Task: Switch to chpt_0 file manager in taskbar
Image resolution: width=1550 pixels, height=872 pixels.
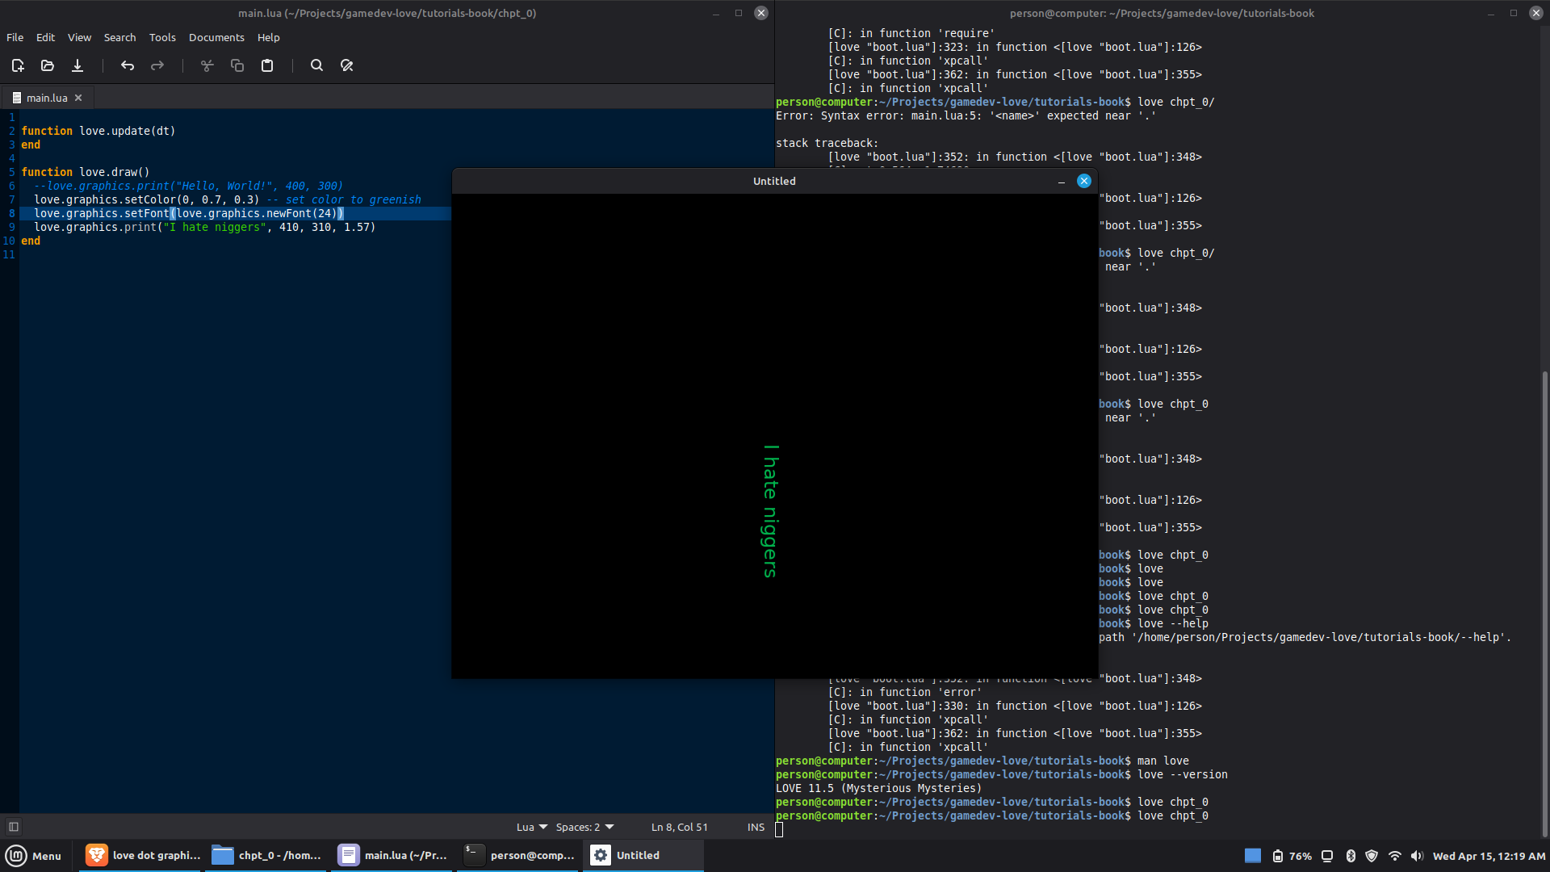Action: click(x=266, y=856)
